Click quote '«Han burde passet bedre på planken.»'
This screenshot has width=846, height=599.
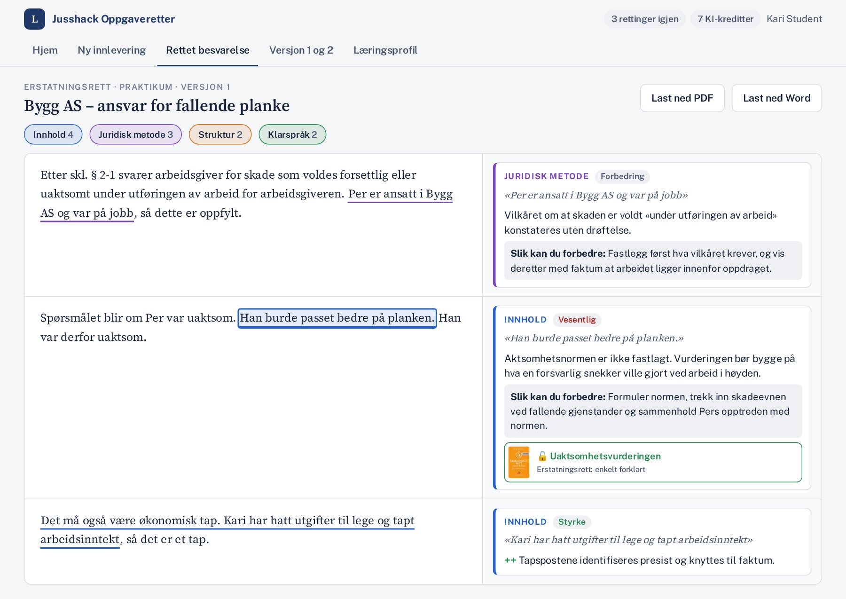[594, 338]
